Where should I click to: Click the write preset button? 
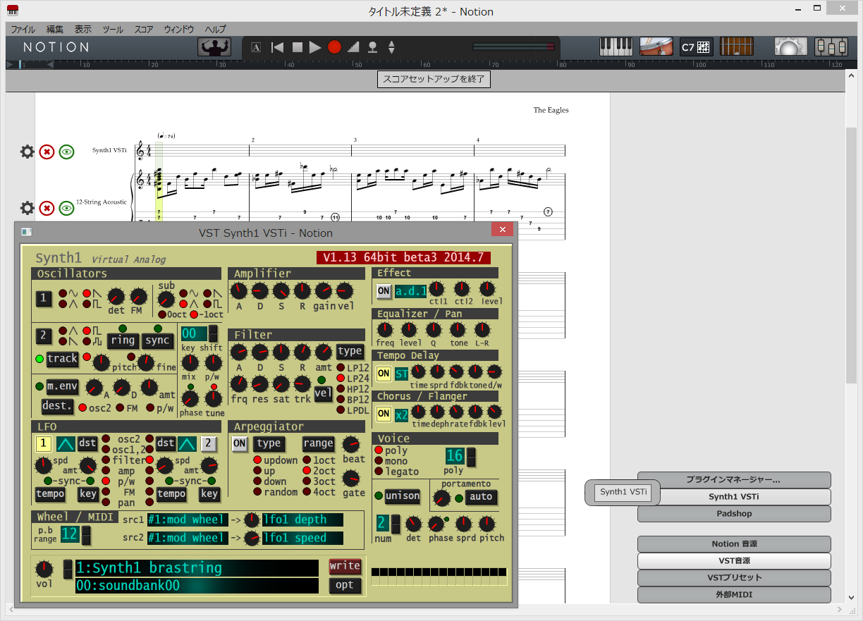pos(345,566)
